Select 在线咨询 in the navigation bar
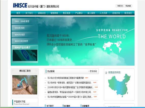 (116, 13)
